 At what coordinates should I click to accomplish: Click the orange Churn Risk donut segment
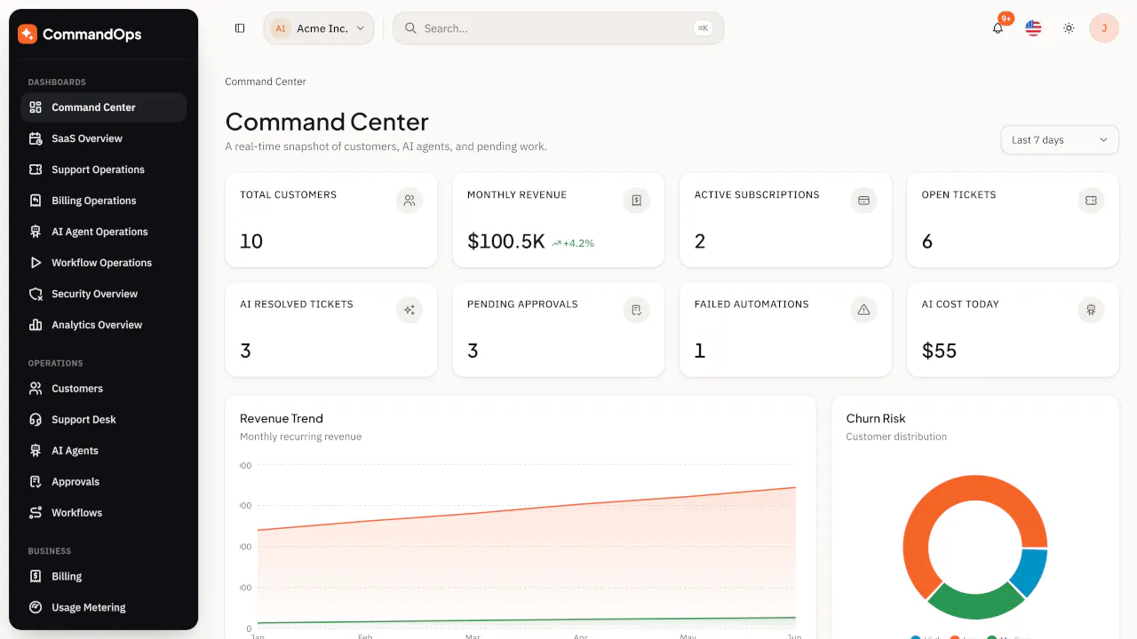[942, 497]
